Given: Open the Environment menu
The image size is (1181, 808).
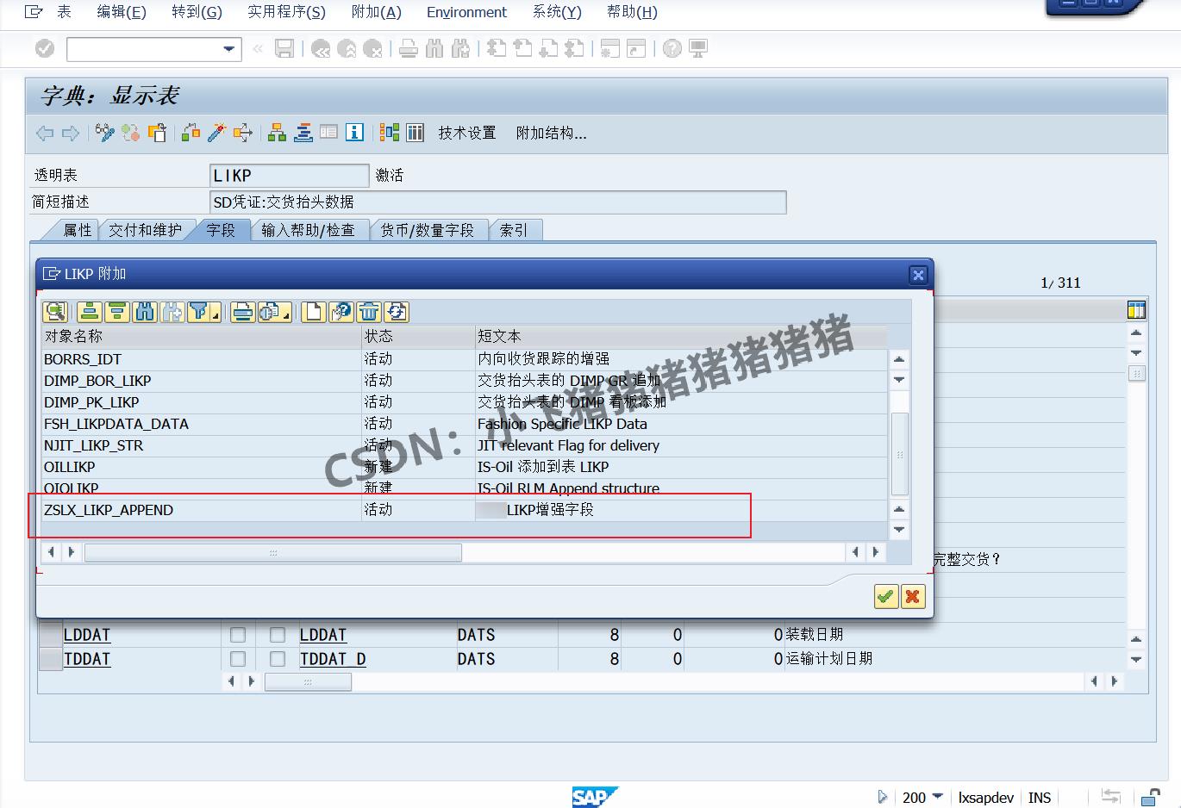Looking at the screenshot, I should tap(466, 12).
